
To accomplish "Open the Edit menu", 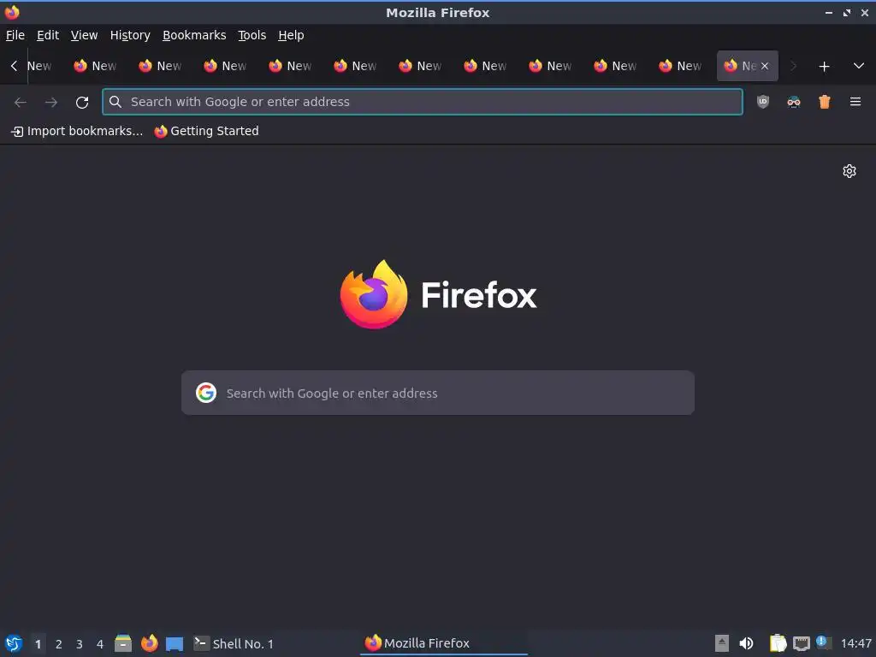I will pyautogui.click(x=48, y=35).
